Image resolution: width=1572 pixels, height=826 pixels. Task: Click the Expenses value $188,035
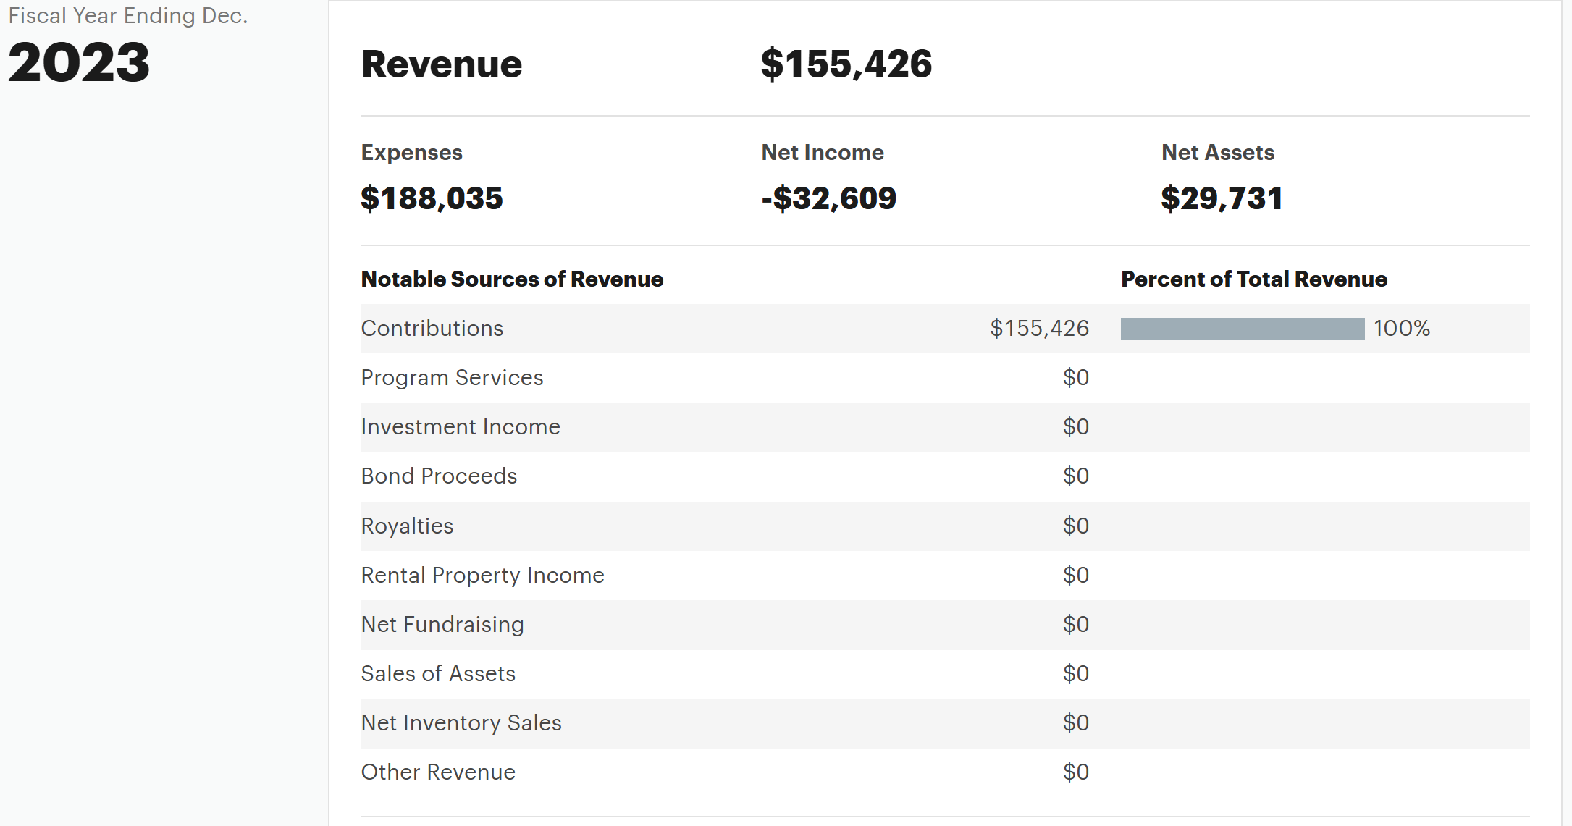pos(432,198)
